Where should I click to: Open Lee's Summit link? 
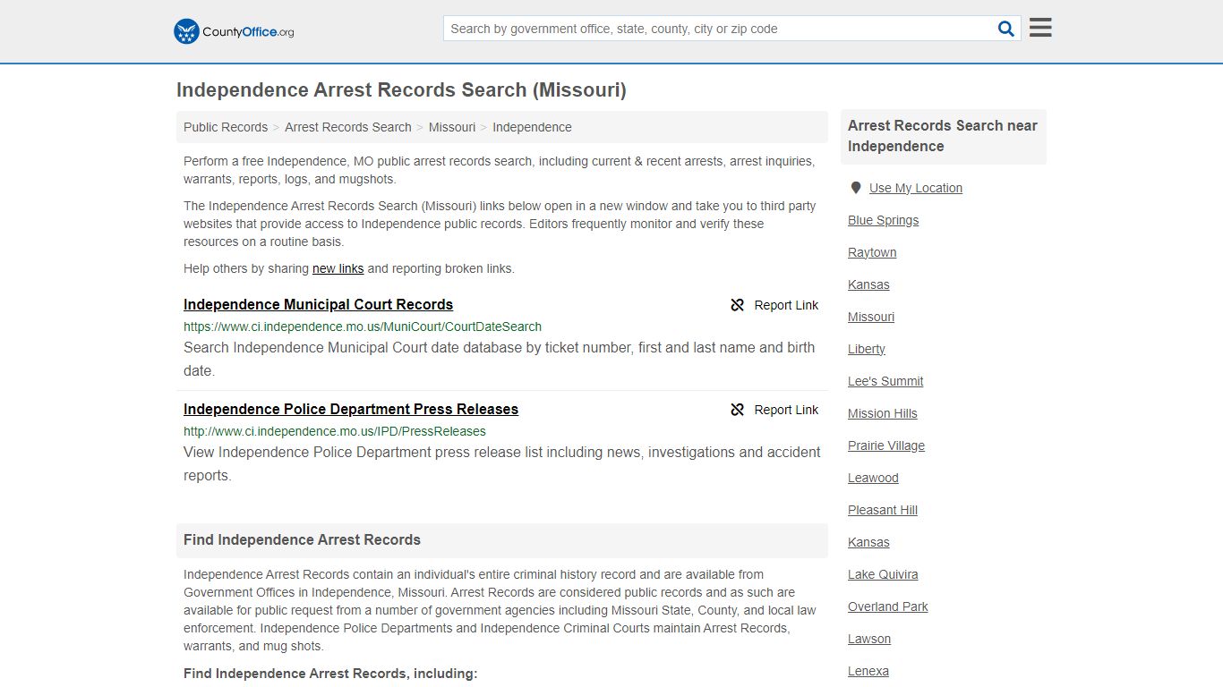[x=885, y=381]
